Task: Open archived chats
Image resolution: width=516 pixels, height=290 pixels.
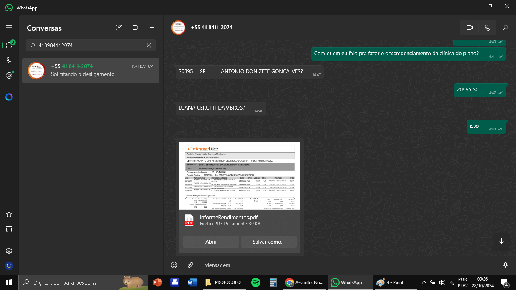Action: (9, 229)
